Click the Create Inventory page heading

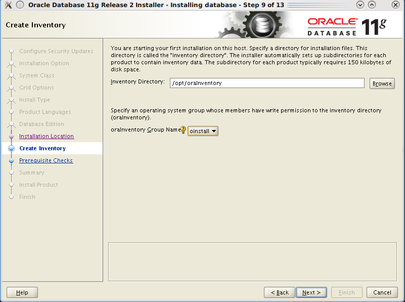pos(35,25)
